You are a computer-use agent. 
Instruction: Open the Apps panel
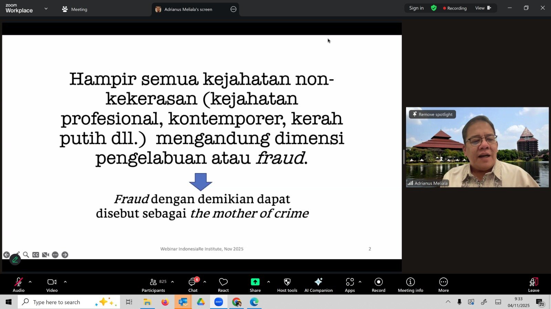349,284
